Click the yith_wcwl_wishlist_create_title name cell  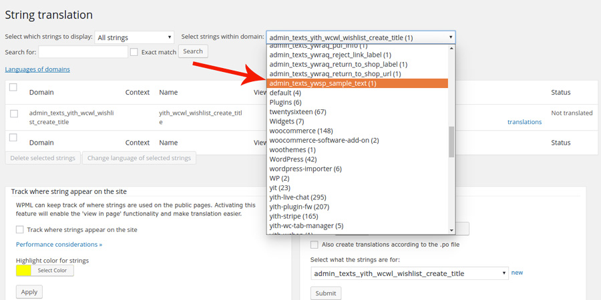point(200,118)
